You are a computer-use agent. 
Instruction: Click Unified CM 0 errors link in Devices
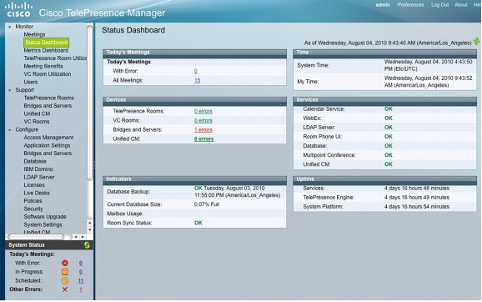coord(203,139)
